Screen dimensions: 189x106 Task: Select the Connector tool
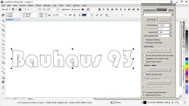click(x=3, y=72)
